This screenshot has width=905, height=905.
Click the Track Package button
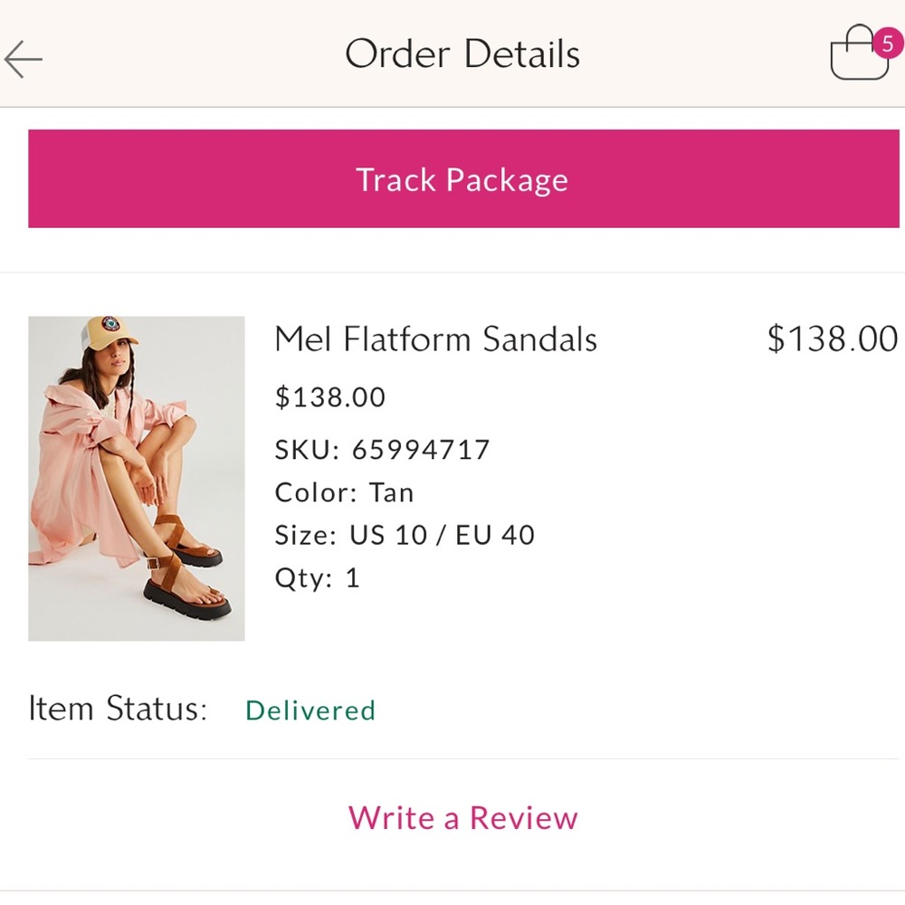(x=463, y=179)
